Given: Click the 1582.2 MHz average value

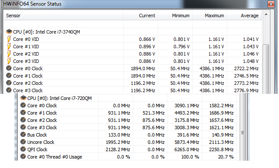Looking at the screenshot, I should 221,106.
